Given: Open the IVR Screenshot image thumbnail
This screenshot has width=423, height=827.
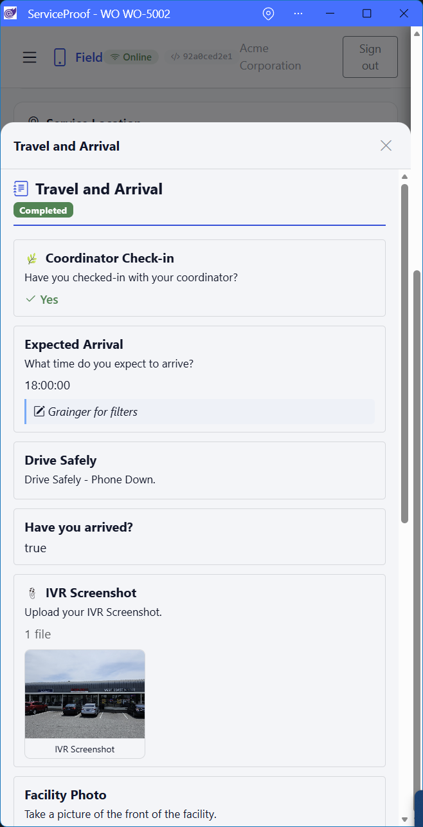Looking at the screenshot, I should click(x=85, y=694).
